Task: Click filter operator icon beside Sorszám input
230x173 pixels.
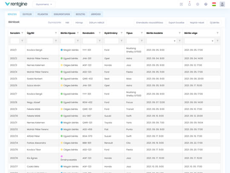Action: [22, 41]
